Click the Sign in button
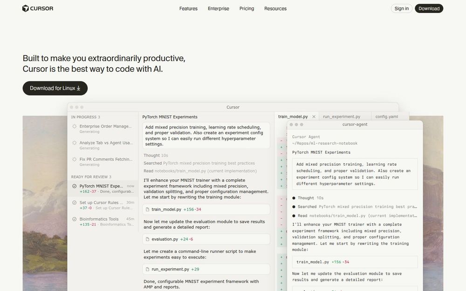The height and width of the screenshot is (291, 466). 402,8
